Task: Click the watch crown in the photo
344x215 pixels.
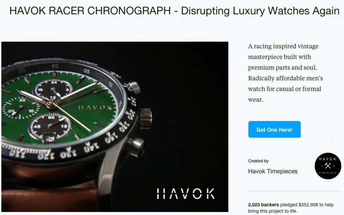Action: coord(146,119)
